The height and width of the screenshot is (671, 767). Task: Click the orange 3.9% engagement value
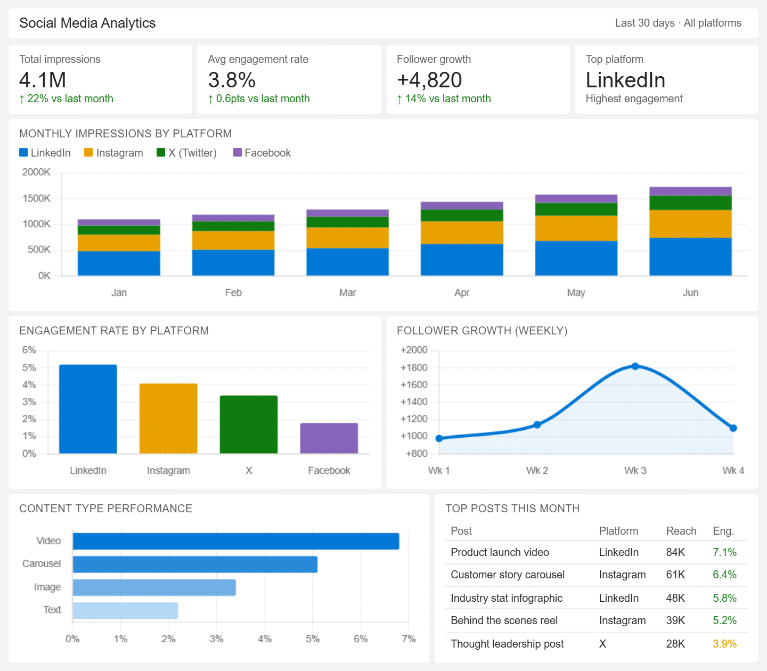pyautogui.click(x=724, y=644)
